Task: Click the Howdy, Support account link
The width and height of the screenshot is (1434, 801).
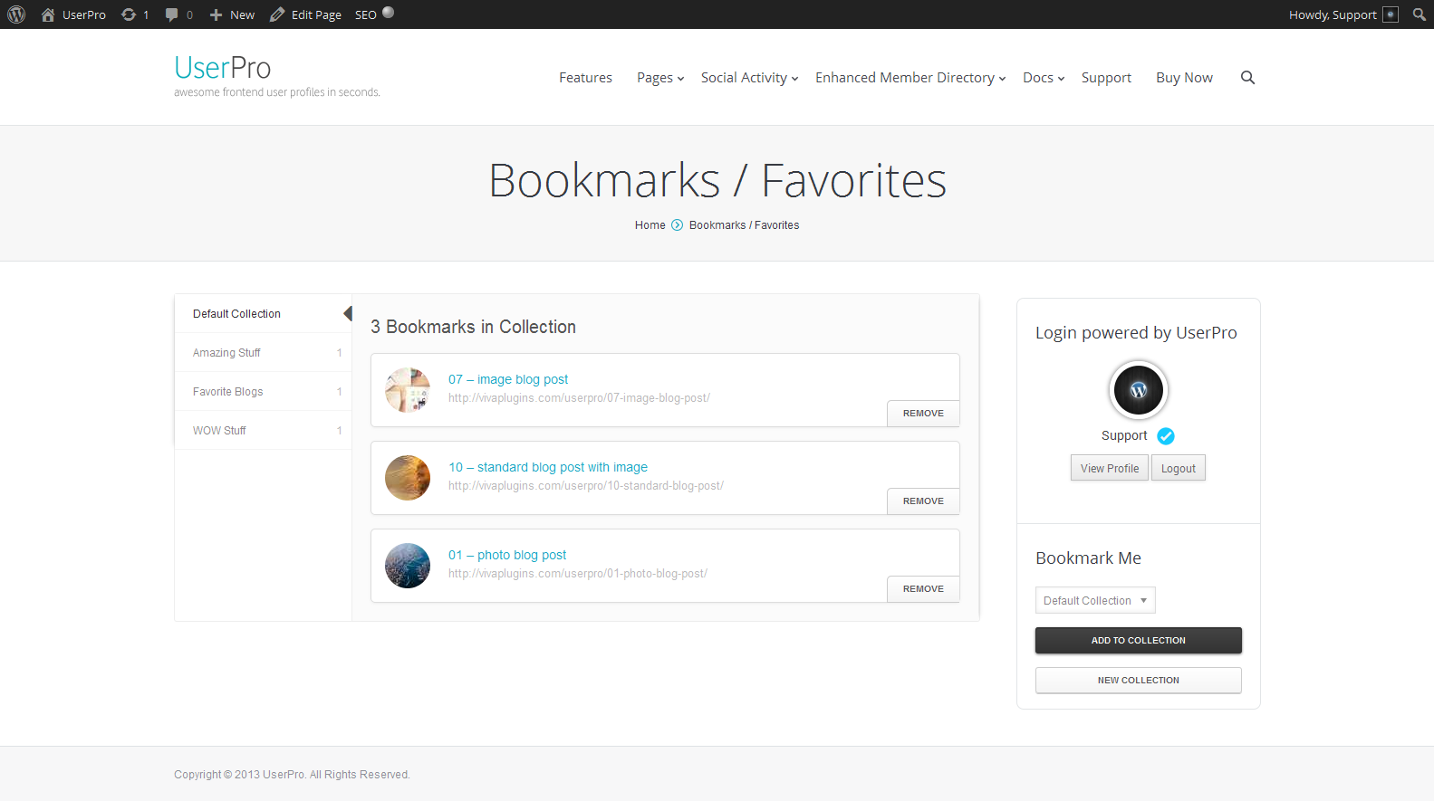Action: pos(1333,14)
